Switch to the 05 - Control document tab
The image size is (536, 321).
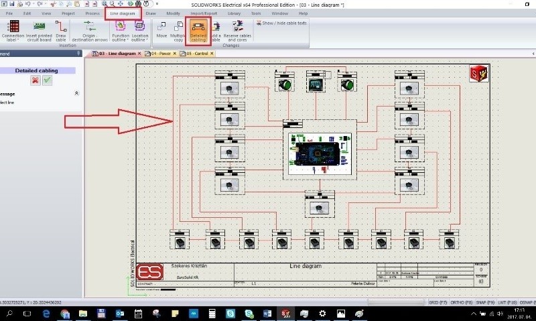click(x=197, y=54)
